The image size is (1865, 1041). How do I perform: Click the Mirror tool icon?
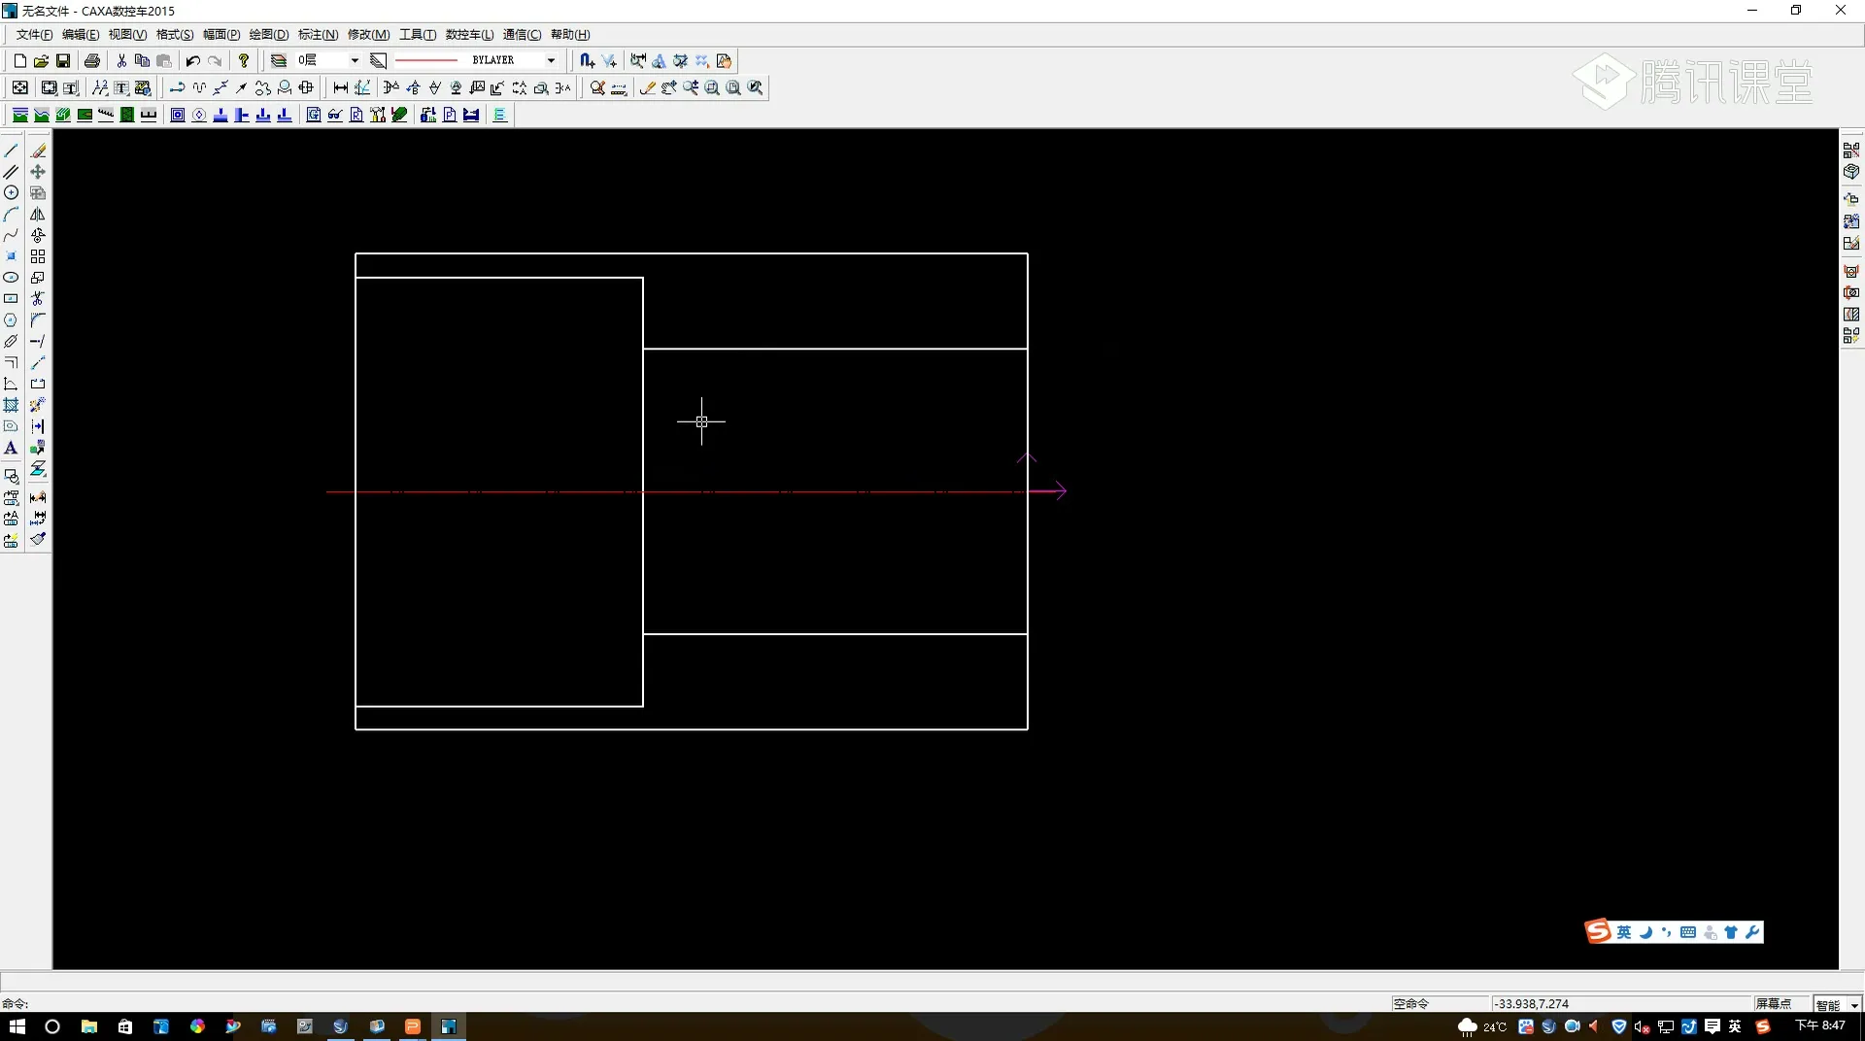tap(38, 215)
